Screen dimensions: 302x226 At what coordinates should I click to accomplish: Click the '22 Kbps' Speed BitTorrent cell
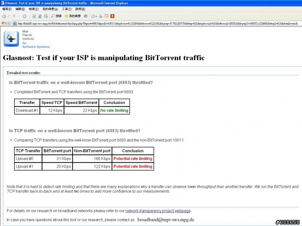tap(81, 111)
